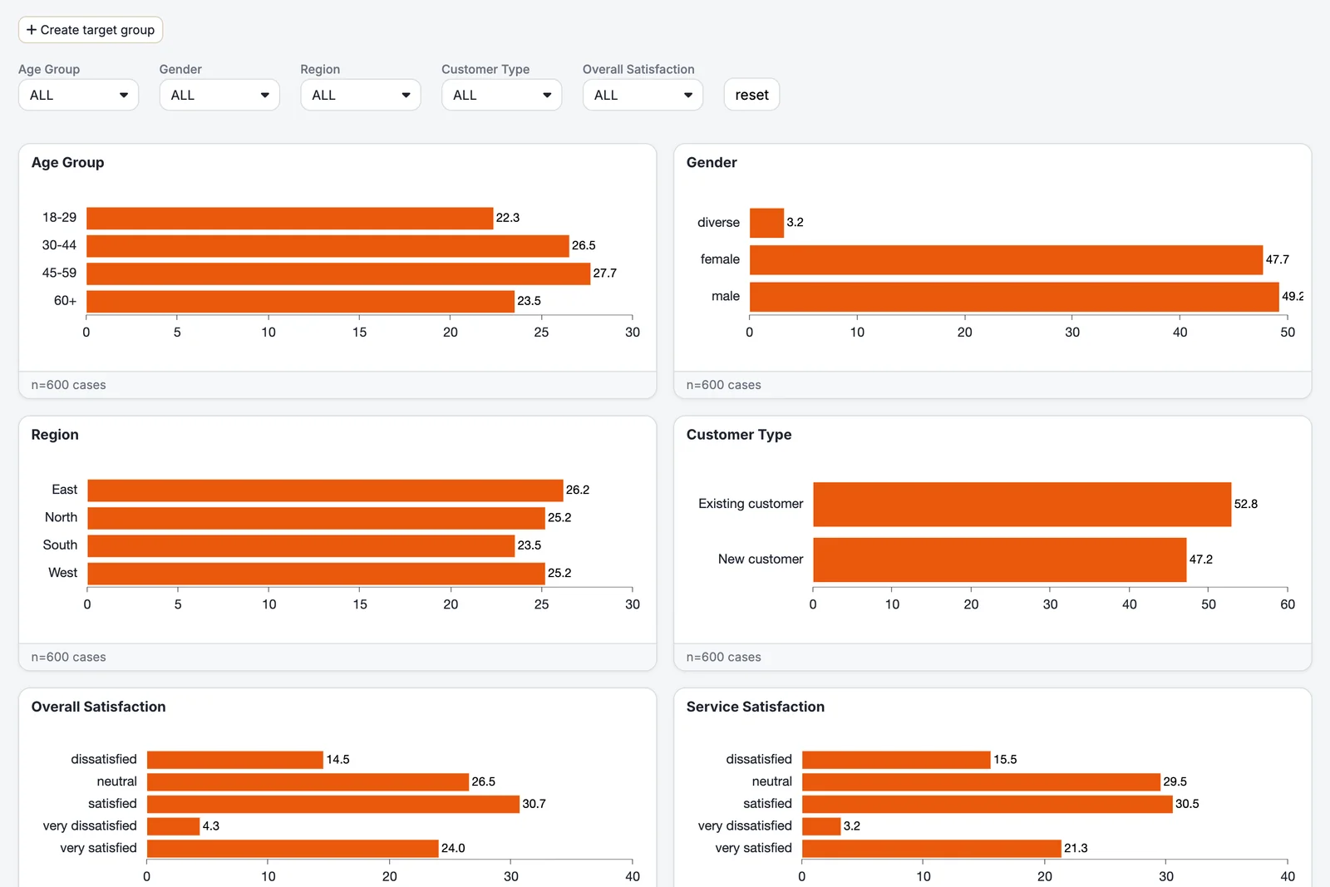The width and height of the screenshot is (1330, 887).
Task: Select the New customer bar
Action: point(999,559)
